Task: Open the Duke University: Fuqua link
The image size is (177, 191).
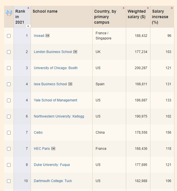Action: (x=52, y=165)
